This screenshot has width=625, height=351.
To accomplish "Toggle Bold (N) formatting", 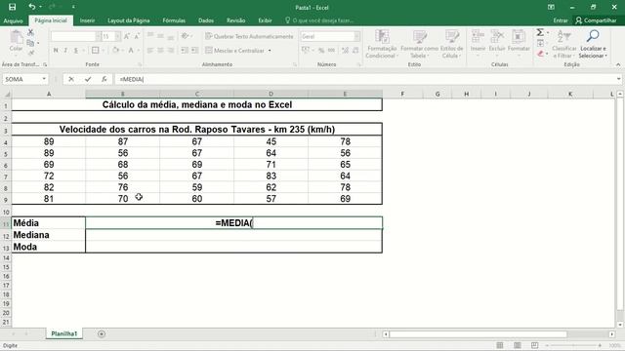I will (x=56, y=50).
